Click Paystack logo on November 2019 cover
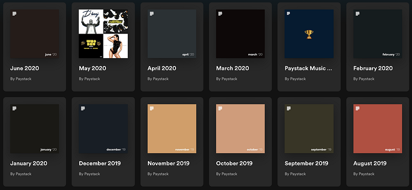Image resolution: width=412 pixels, height=190 pixels. click(x=151, y=108)
